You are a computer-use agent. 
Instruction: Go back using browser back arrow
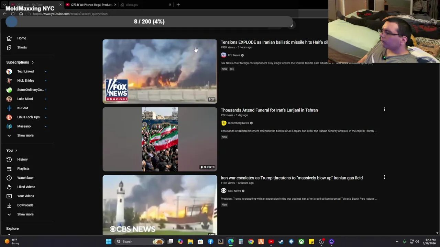(4, 14)
